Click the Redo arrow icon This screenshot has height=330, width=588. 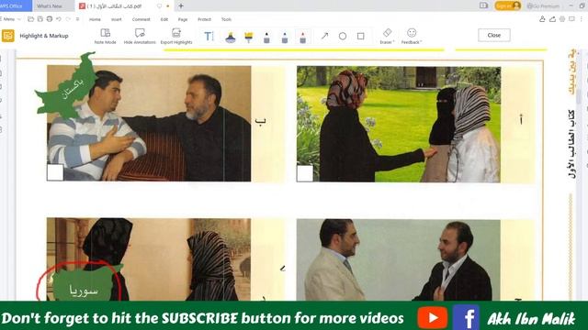(x=68, y=19)
